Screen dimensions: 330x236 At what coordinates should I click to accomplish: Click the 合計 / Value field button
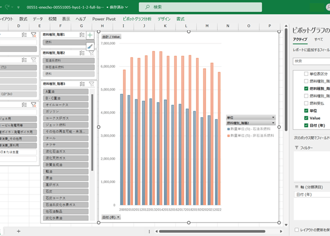point(111,37)
